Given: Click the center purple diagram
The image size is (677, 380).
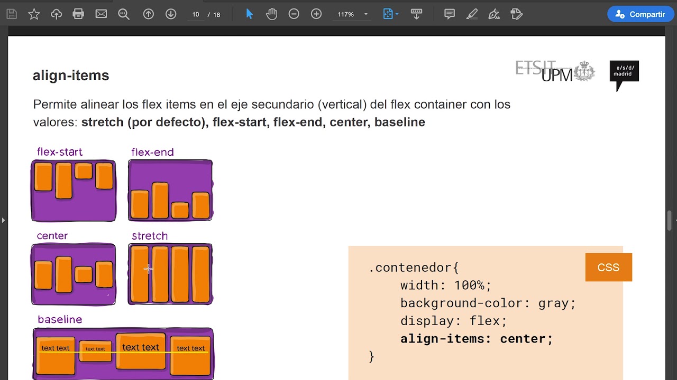Looking at the screenshot, I should click(x=74, y=274).
